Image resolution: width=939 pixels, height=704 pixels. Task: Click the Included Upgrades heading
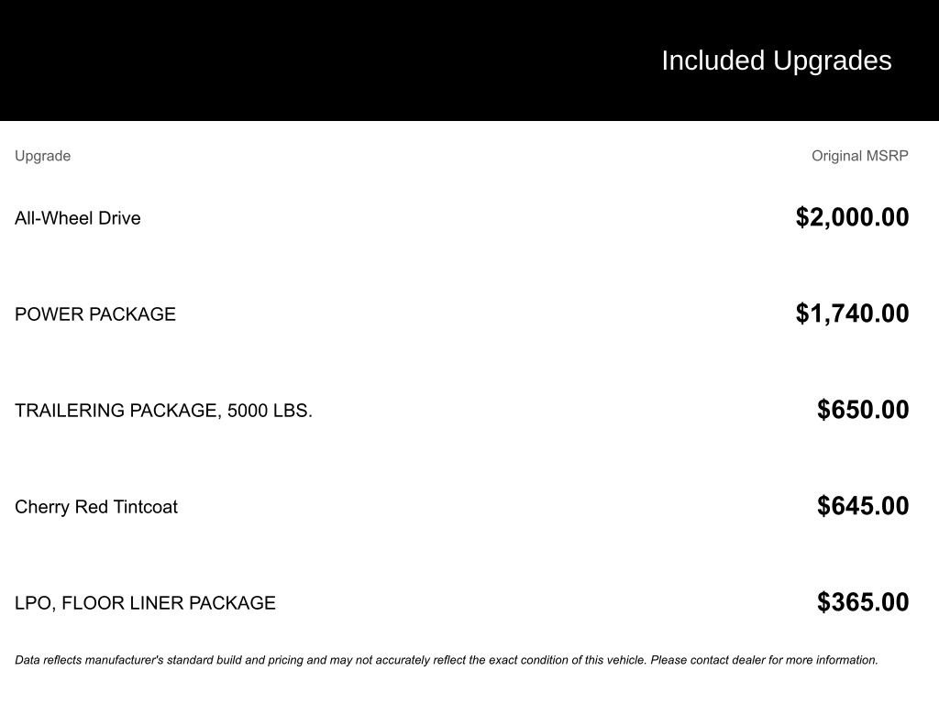click(x=776, y=60)
